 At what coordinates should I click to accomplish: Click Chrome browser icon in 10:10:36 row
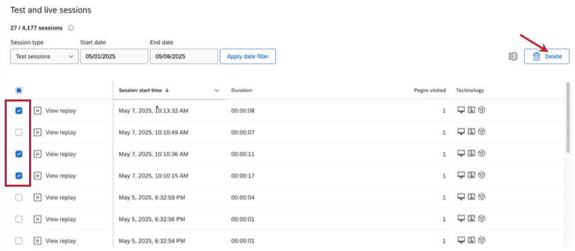[x=482, y=154]
